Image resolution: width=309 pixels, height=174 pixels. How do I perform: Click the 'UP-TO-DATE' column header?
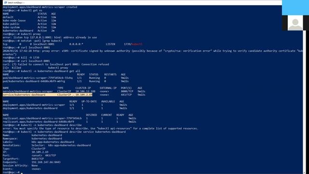89,101
